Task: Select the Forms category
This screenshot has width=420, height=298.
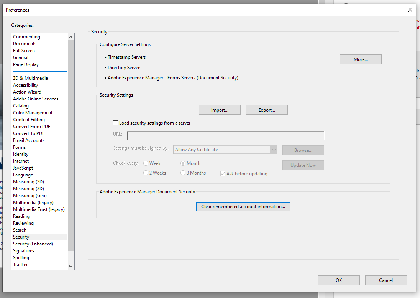Action: [19, 147]
